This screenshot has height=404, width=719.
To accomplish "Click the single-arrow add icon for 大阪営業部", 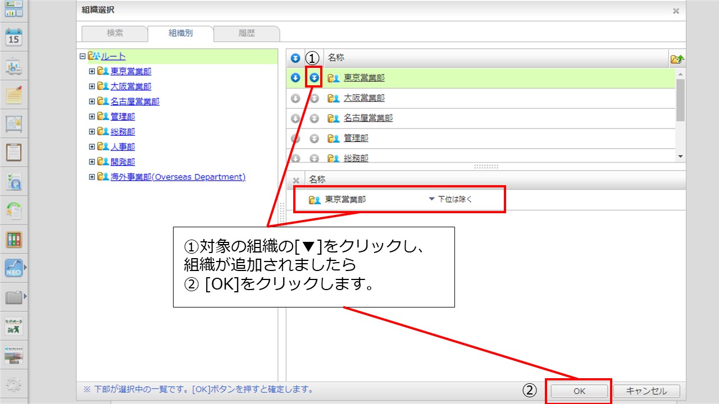I will click(x=295, y=98).
